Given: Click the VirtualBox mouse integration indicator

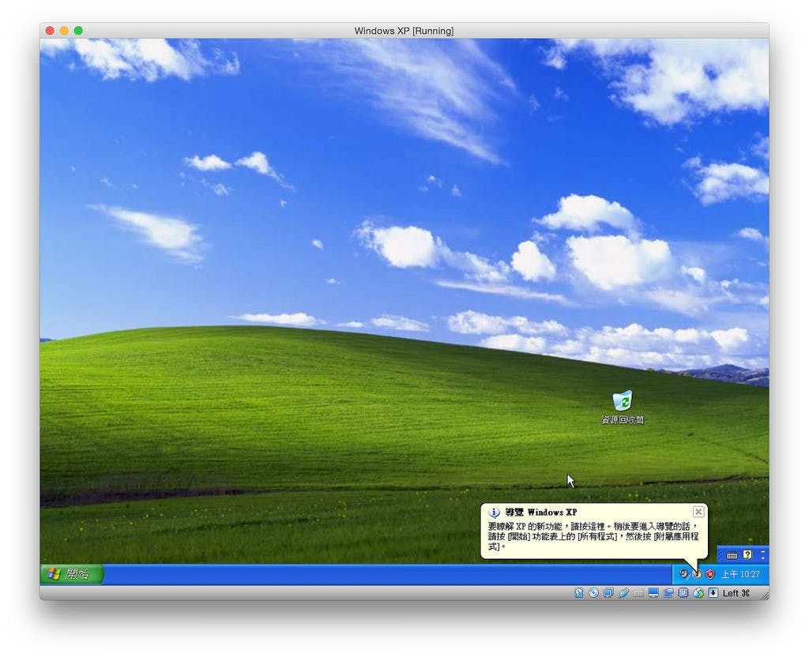Looking at the screenshot, I should [698, 593].
